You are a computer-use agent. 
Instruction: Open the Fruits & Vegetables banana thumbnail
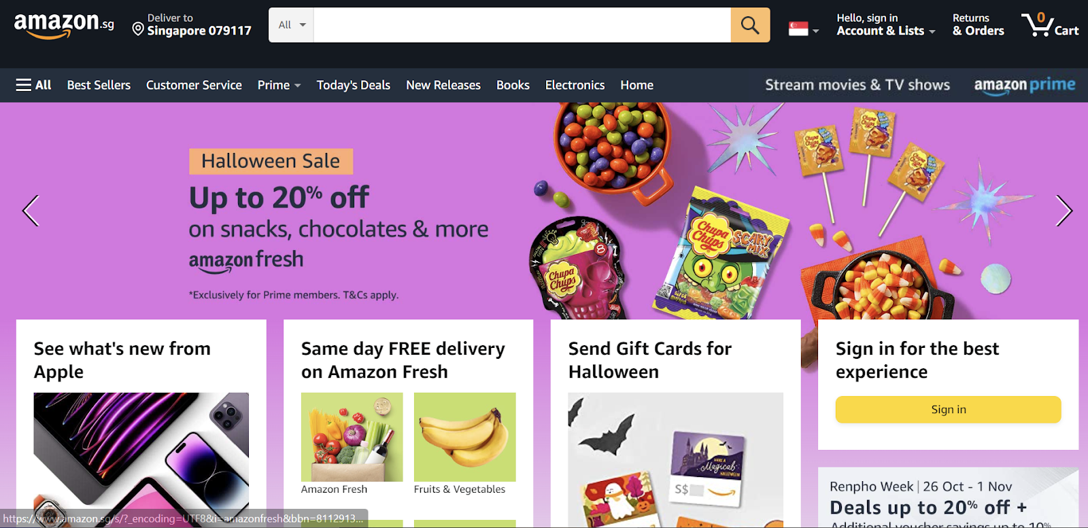click(x=464, y=437)
